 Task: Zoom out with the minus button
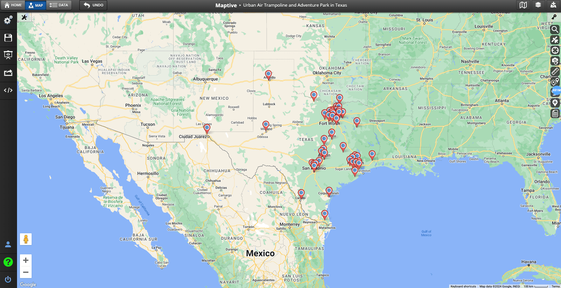tap(26, 272)
